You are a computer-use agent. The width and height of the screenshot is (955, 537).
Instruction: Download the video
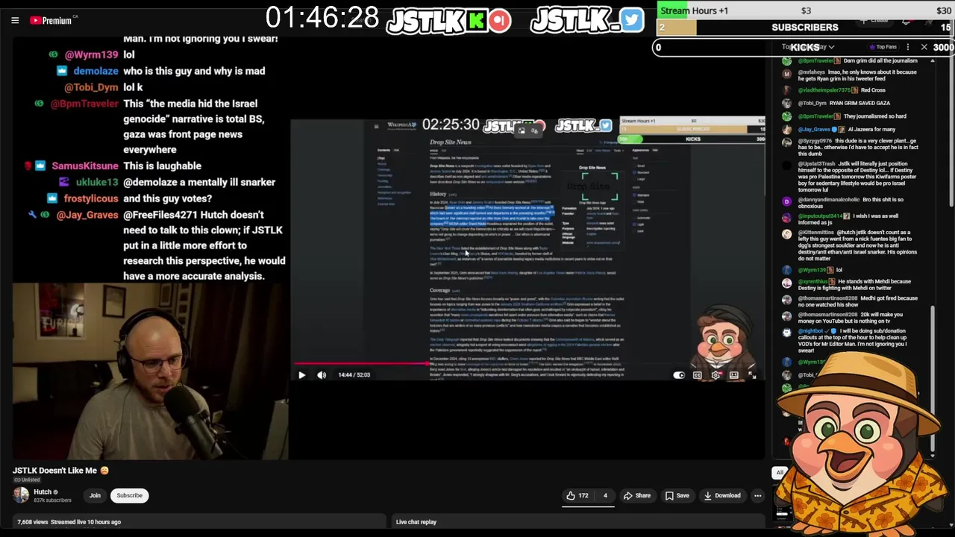click(x=721, y=495)
